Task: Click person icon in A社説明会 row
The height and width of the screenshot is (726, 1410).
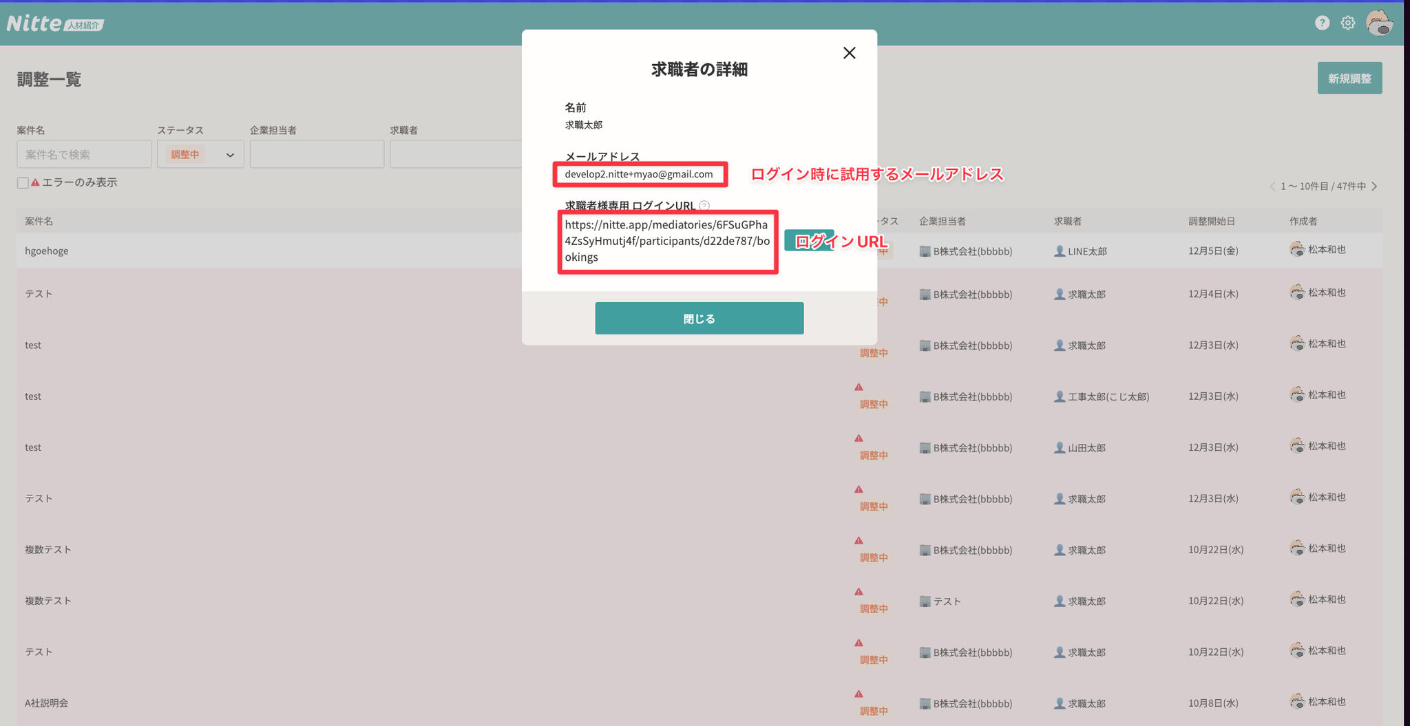Action: 1059,703
